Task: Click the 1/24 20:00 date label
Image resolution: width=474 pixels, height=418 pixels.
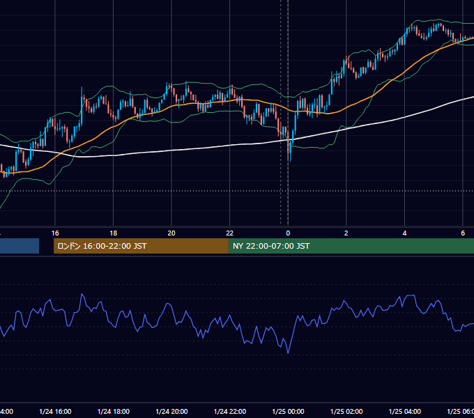Action: (x=171, y=412)
